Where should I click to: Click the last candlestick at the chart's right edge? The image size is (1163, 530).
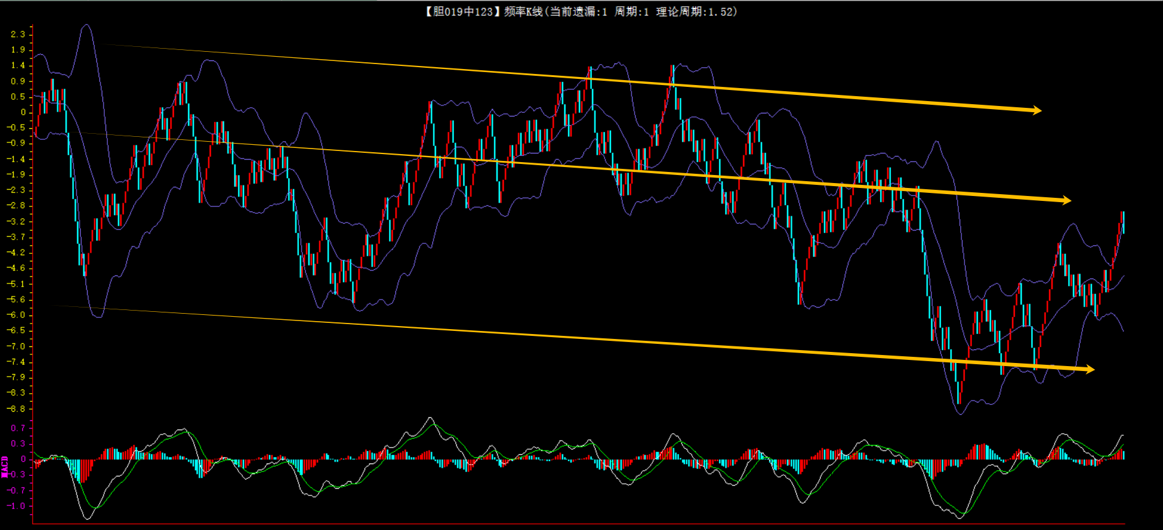pos(1123,222)
